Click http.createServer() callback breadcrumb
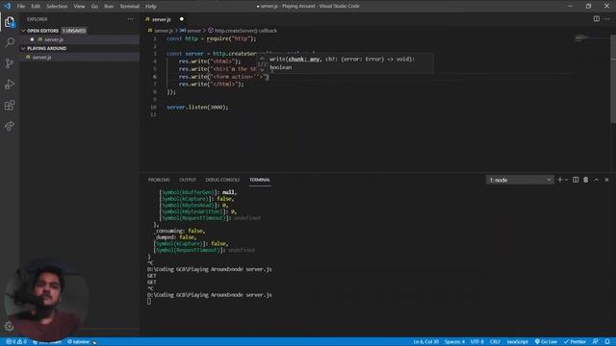 point(246,31)
